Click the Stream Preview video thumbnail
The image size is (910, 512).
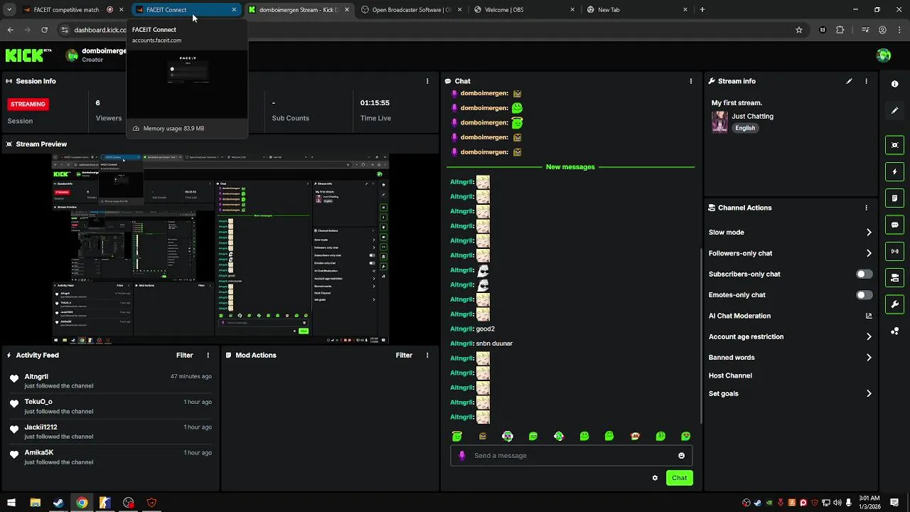(x=220, y=249)
